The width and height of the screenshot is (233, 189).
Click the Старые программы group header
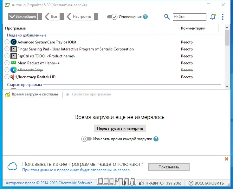click(24, 85)
